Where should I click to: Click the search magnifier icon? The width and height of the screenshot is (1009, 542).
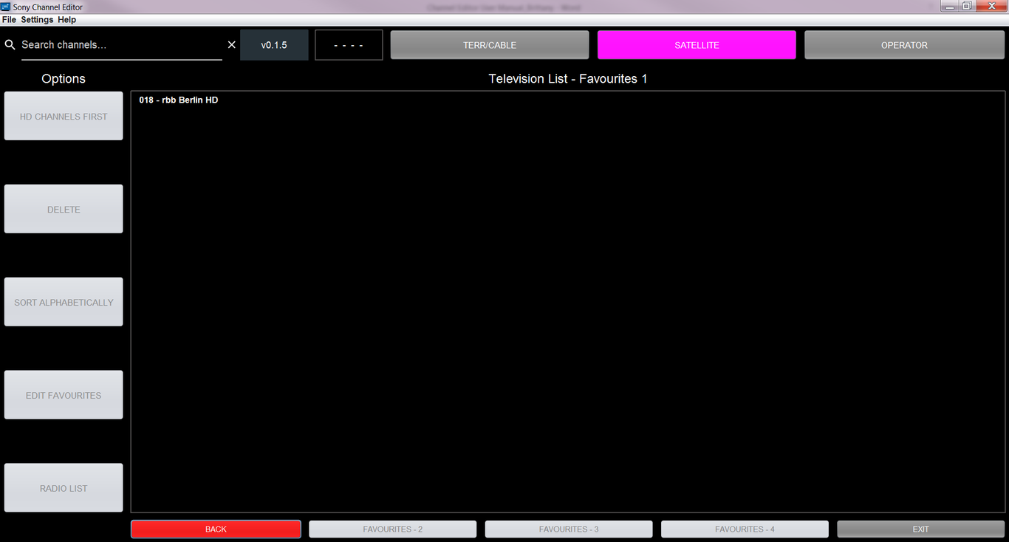tap(10, 45)
